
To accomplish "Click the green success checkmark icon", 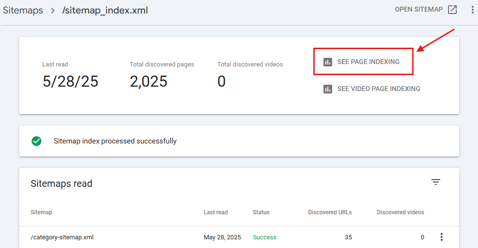I will point(36,141).
